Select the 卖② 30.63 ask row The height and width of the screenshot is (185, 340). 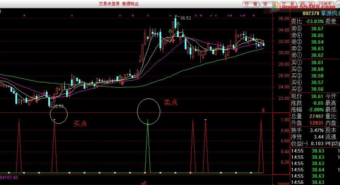pos(315,49)
